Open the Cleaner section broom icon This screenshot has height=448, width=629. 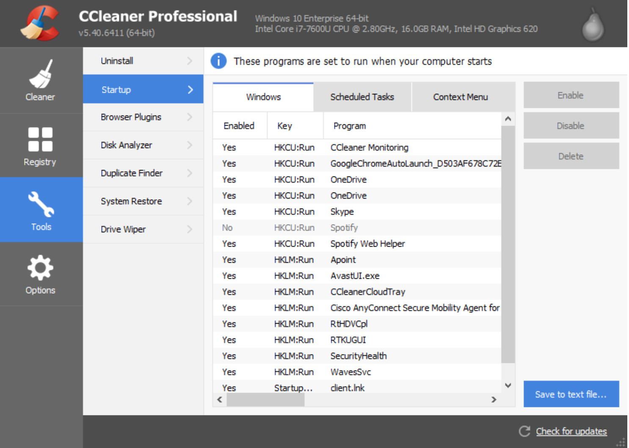(41, 74)
